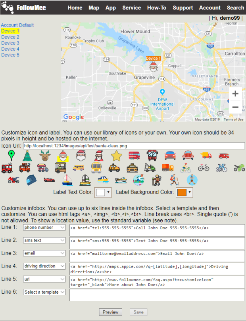This screenshot has height=321, width=246.
Task: Select the yellow-highlighted Santa icon
Action: [63, 156]
